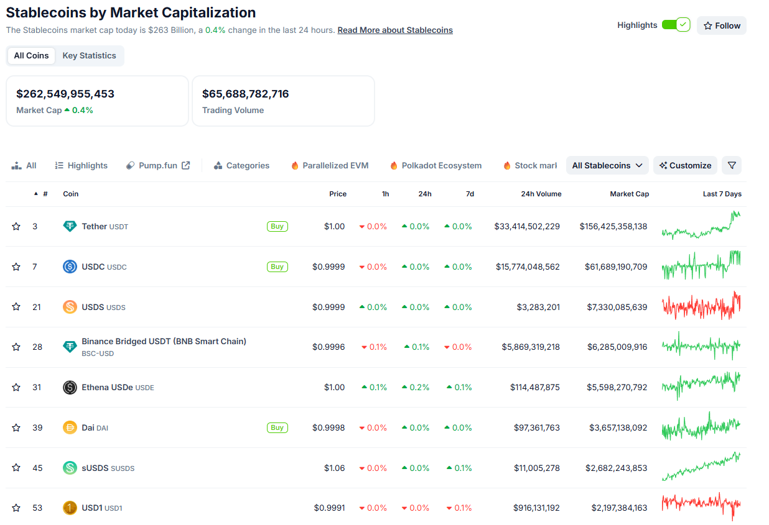Sort table by Market Cap header
This screenshot has width=769, height=525.
629,194
